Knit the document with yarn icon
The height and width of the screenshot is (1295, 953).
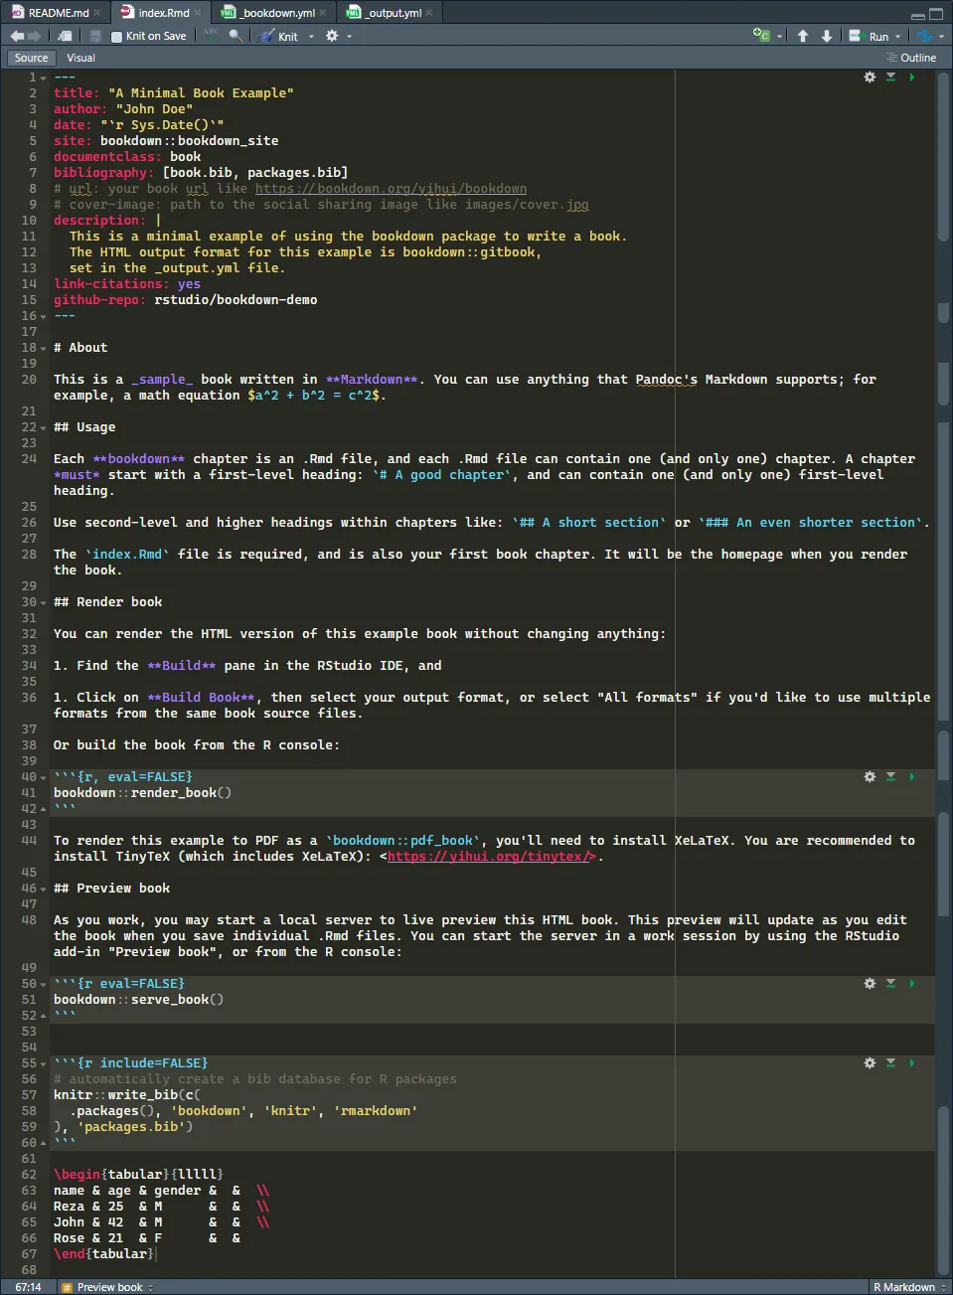pos(267,36)
